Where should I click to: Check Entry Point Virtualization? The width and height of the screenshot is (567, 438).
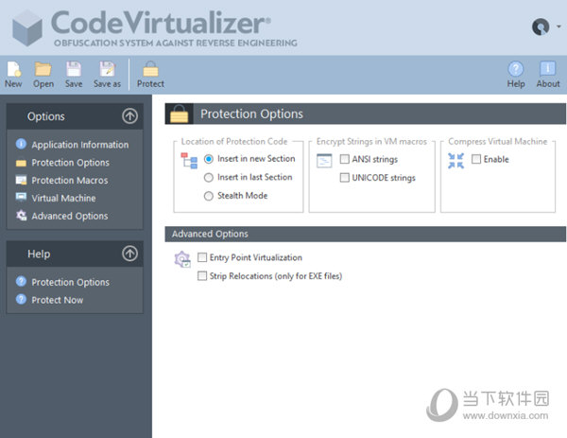202,257
